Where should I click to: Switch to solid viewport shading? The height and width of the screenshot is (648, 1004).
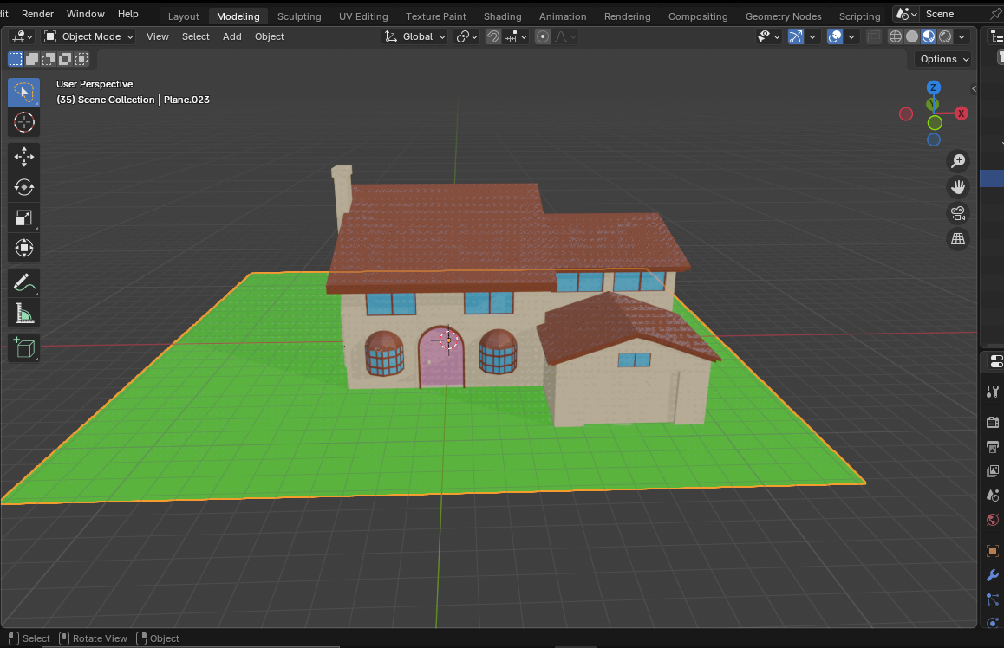[x=912, y=36]
